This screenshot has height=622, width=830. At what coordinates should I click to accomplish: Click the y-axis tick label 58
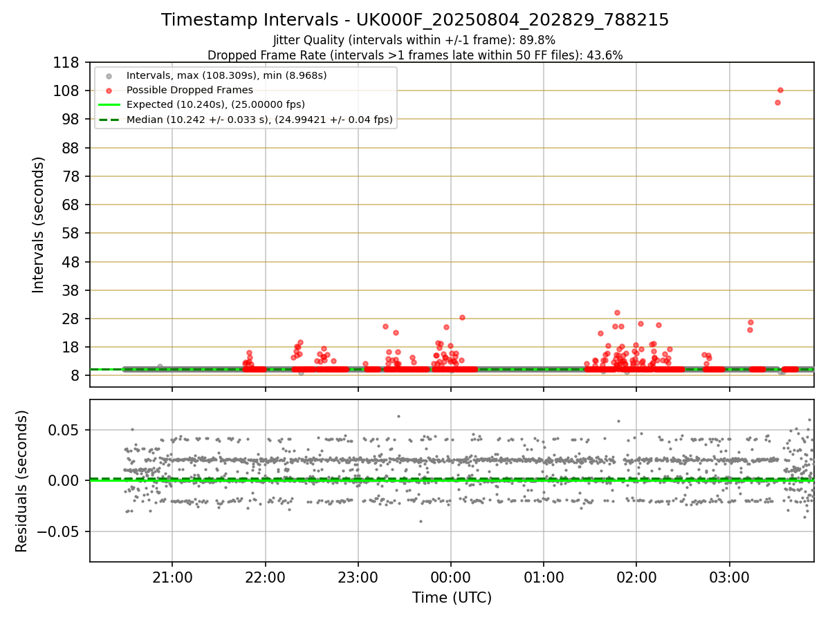[x=71, y=234]
